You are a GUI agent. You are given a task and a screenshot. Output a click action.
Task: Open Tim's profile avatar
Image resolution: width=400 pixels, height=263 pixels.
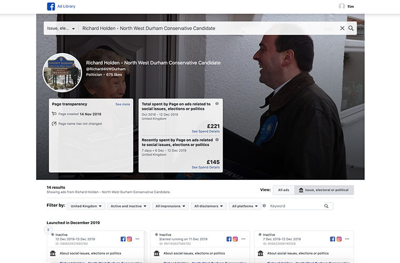[x=342, y=6]
